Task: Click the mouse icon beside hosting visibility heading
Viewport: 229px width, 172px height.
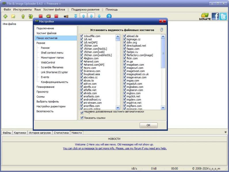Action: 161,30
